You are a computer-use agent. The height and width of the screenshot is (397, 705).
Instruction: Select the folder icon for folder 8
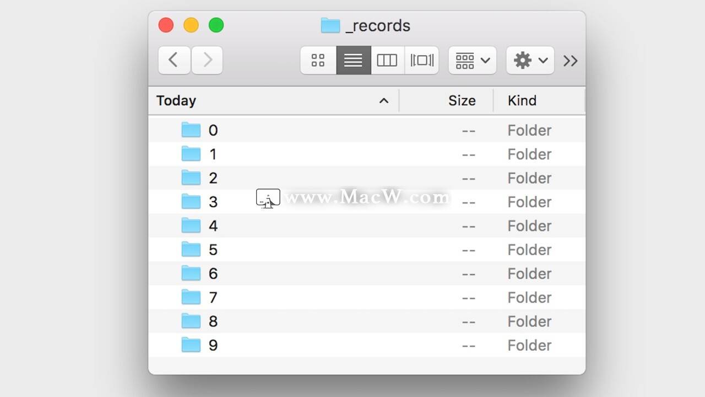(191, 321)
